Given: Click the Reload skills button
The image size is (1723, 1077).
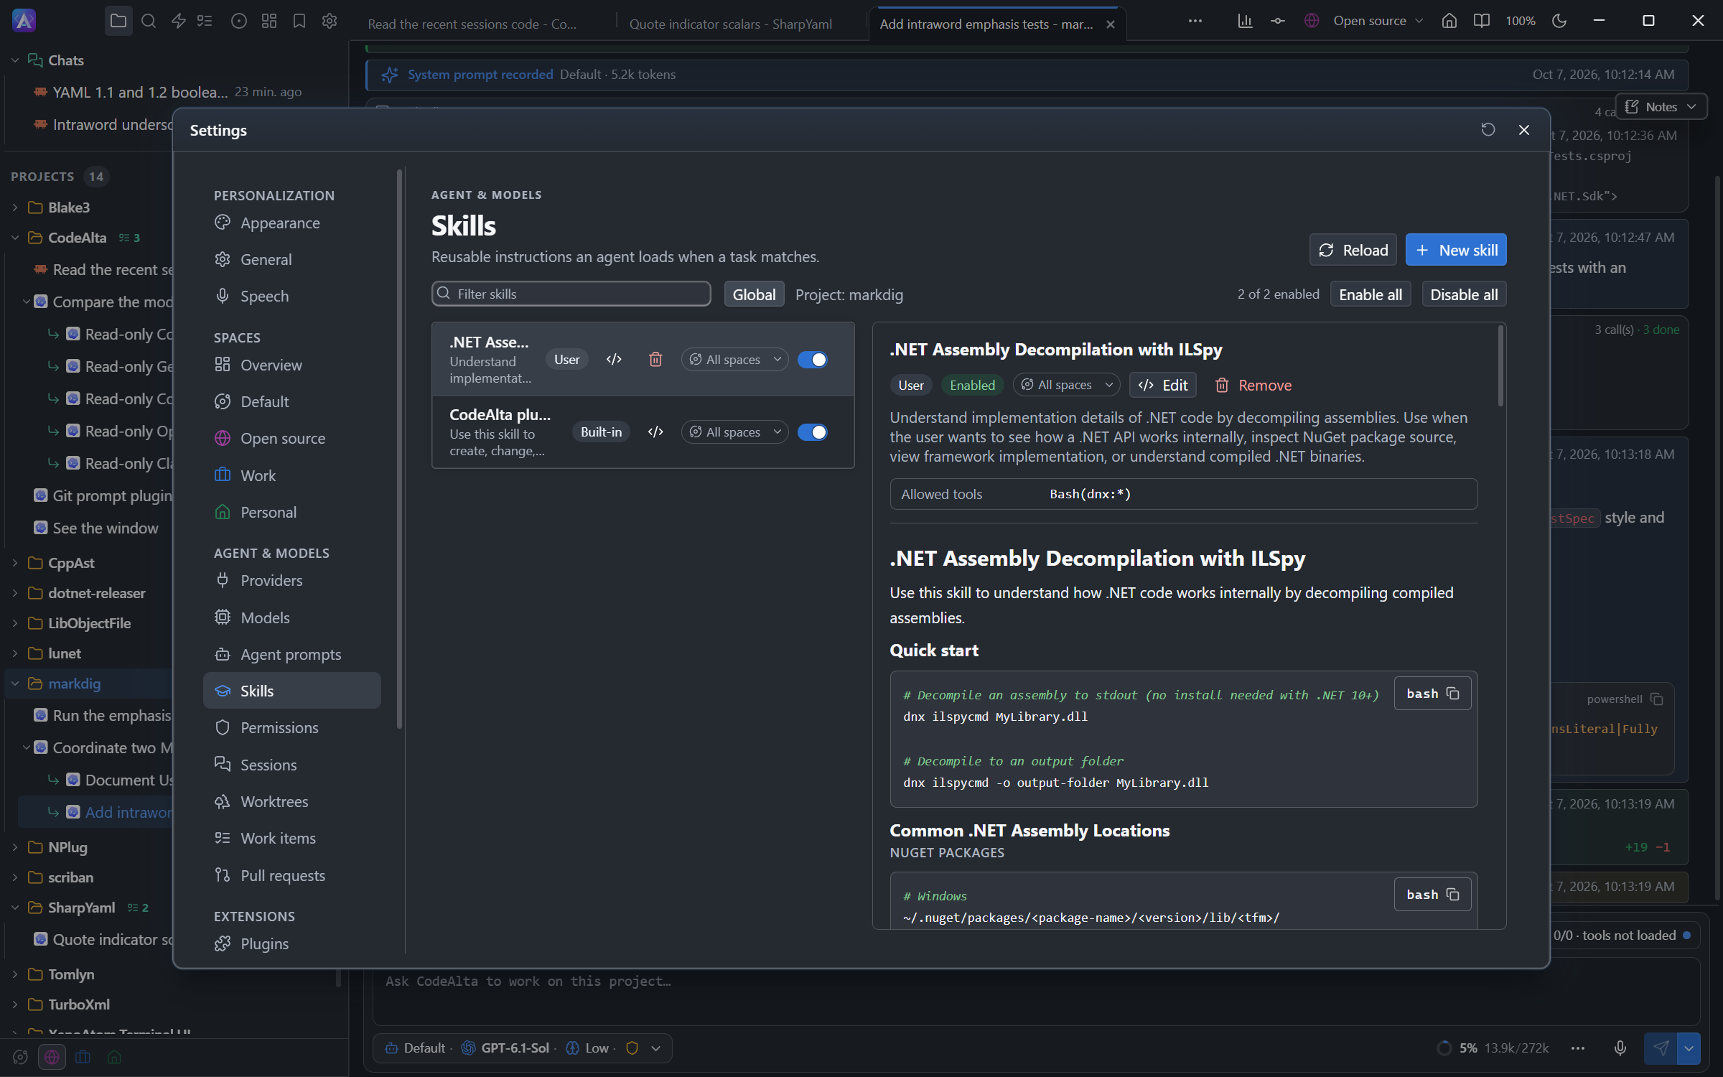Looking at the screenshot, I should [1353, 250].
